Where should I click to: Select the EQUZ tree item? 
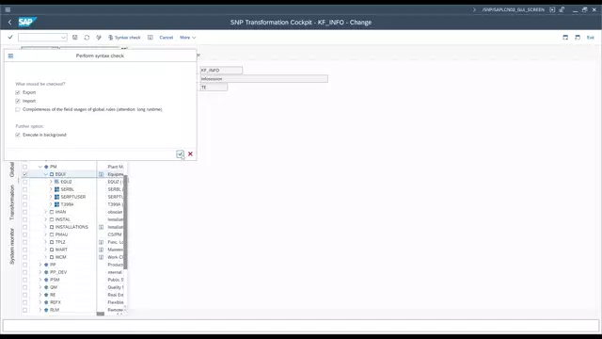click(x=66, y=182)
